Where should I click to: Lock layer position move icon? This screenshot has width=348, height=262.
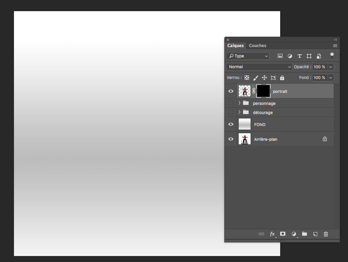coord(264,78)
